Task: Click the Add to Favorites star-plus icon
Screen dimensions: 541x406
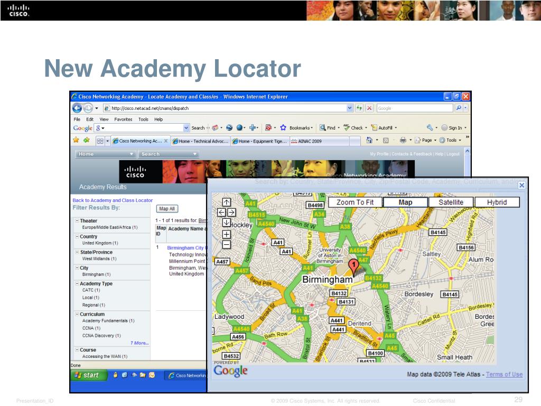Action: click(87, 140)
